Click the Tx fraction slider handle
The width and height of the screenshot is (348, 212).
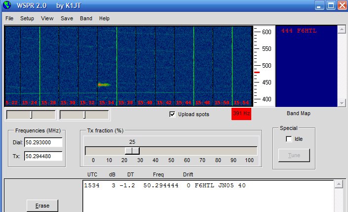click(132, 151)
